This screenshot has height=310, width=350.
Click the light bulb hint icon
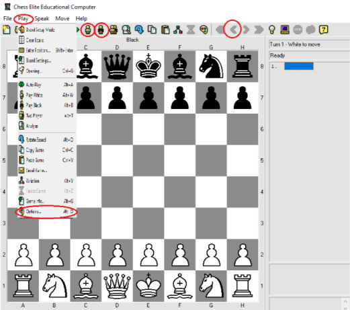(272, 30)
